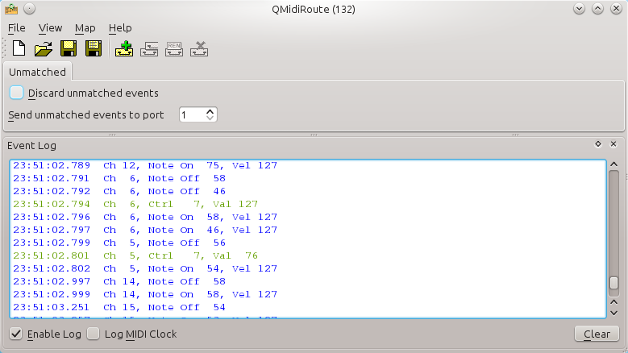Enable Log MIDI Clock checkbox
Viewport: 628px width, 353px height.
pos(94,334)
